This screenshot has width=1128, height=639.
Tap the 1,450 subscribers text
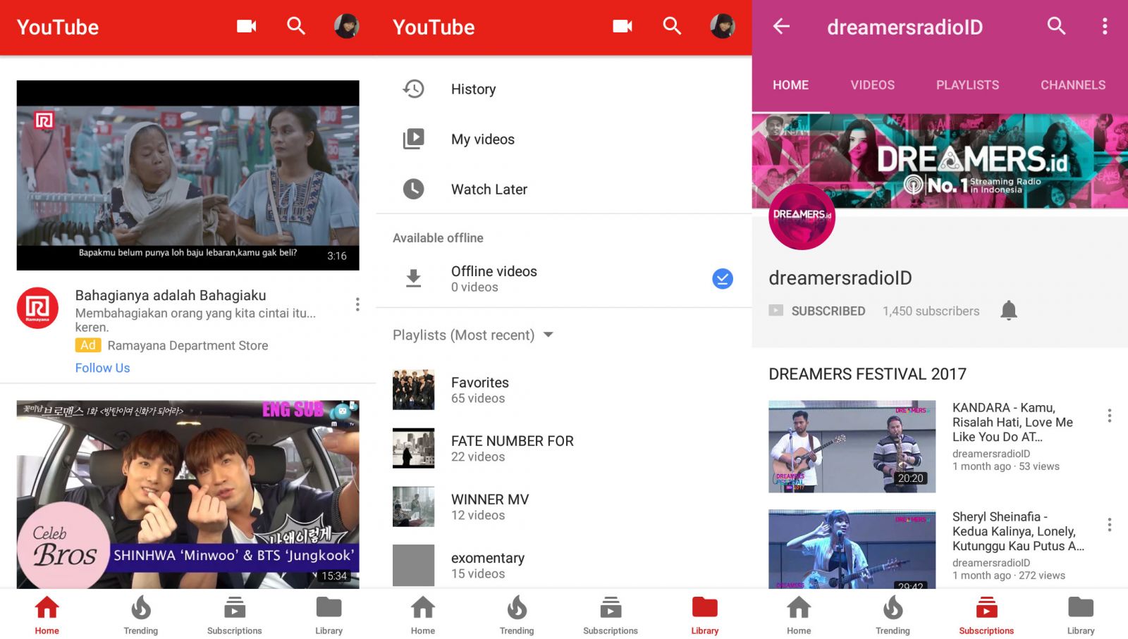931,311
